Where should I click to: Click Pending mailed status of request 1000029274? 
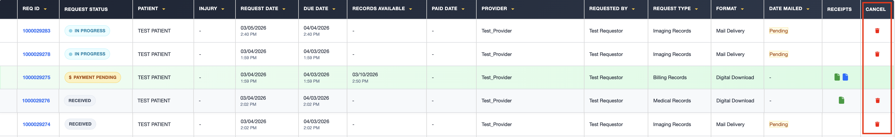click(x=778, y=124)
